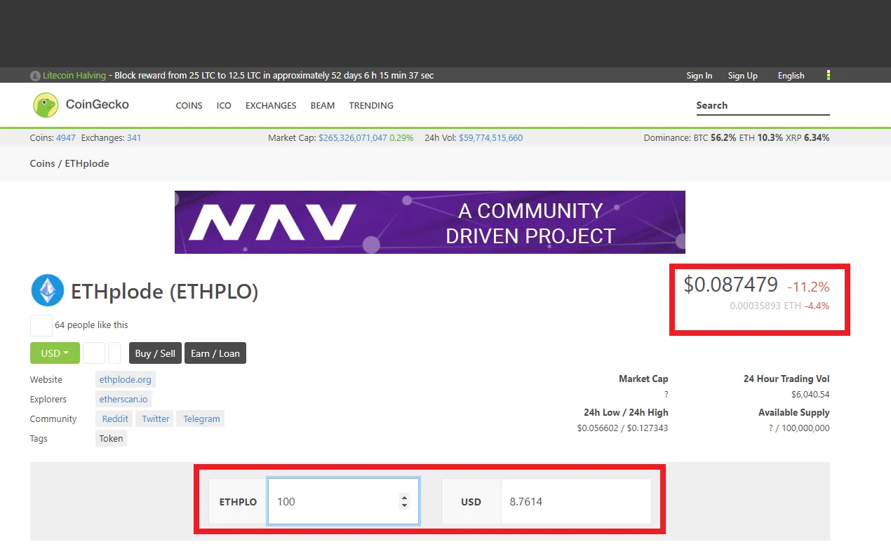Click the market cap value $265,326,071,047
891x551 pixels.
coord(353,138)
